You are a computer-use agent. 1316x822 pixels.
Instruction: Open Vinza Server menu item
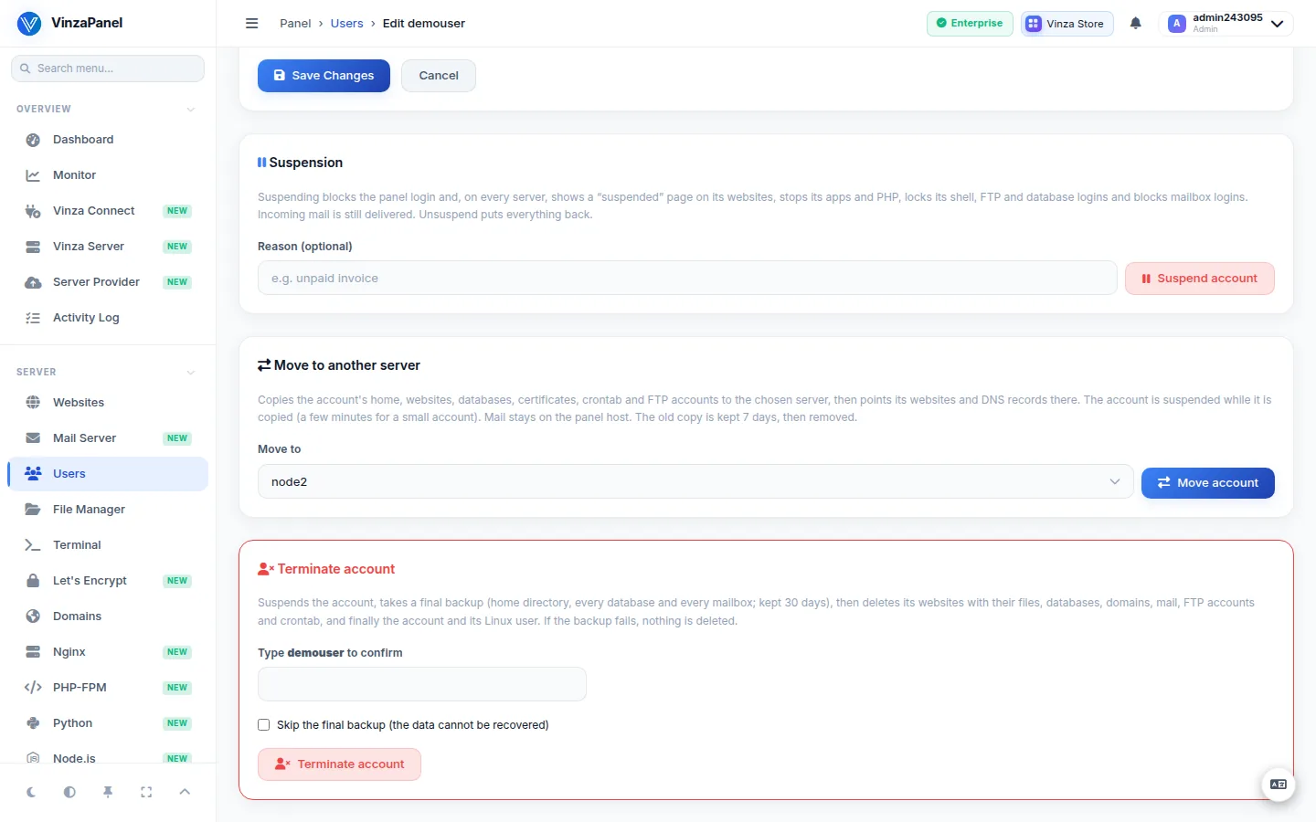[x=108, y=247]
